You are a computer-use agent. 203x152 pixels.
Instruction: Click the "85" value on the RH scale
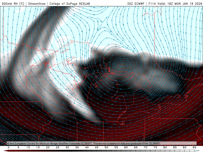tap(175, 147)
